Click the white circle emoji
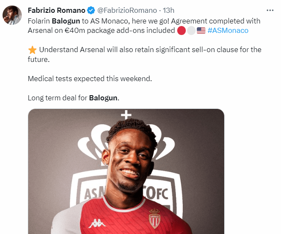 coord(191,30)
